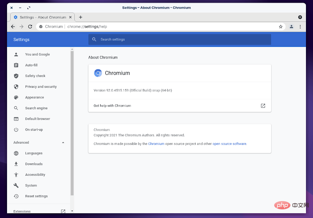Reload the page with the refresh icon
The image size is (313, 218).
click(x=30, y=27)
